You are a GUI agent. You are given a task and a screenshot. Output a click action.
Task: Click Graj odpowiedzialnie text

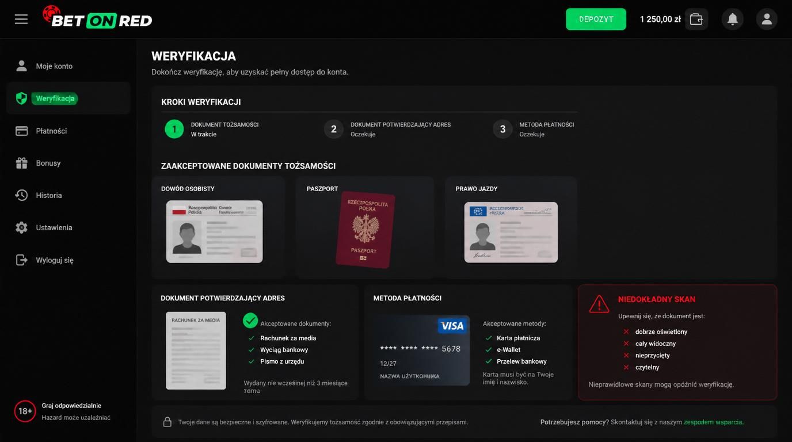(x=71, y=406)
